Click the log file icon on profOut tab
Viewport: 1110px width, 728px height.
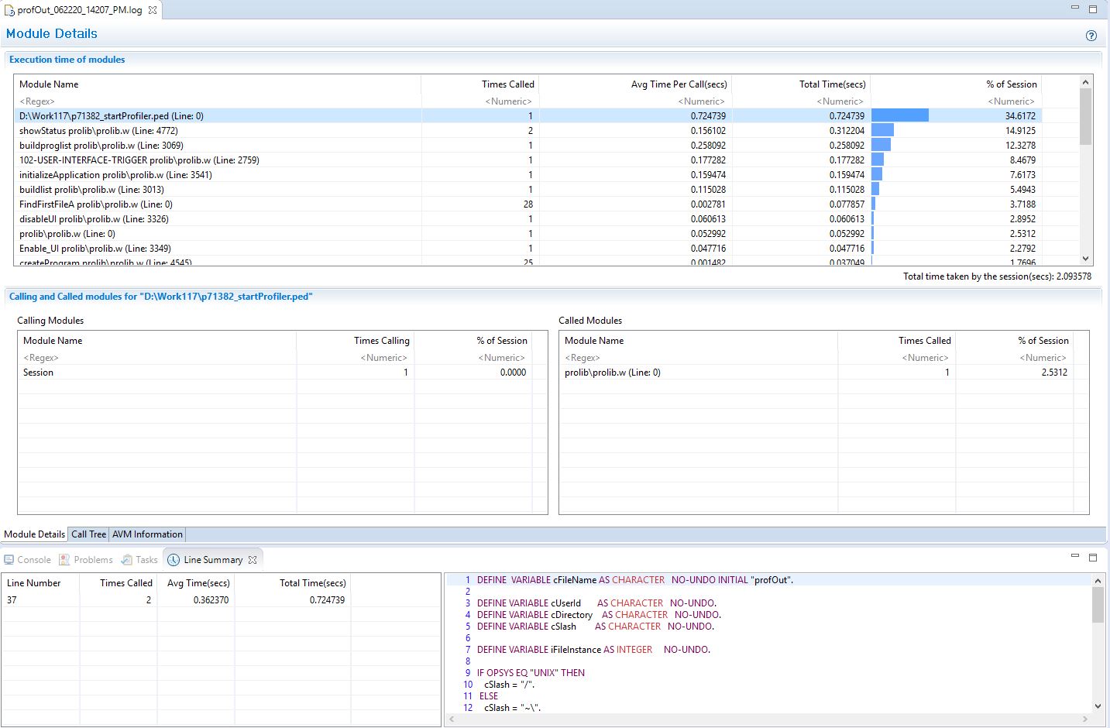(x=9, y=11)
